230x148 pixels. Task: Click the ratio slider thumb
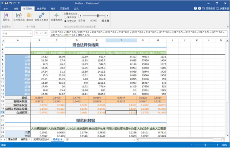coord(98,16)
